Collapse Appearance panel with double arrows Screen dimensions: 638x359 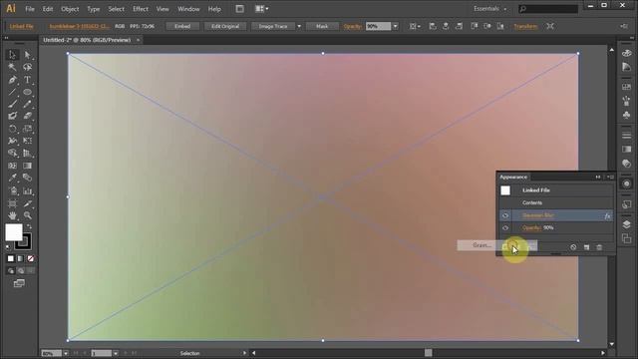pos(598,178)
